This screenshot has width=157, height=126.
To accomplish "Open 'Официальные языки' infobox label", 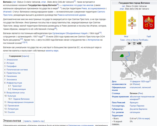I will click(x=119, y=89).
